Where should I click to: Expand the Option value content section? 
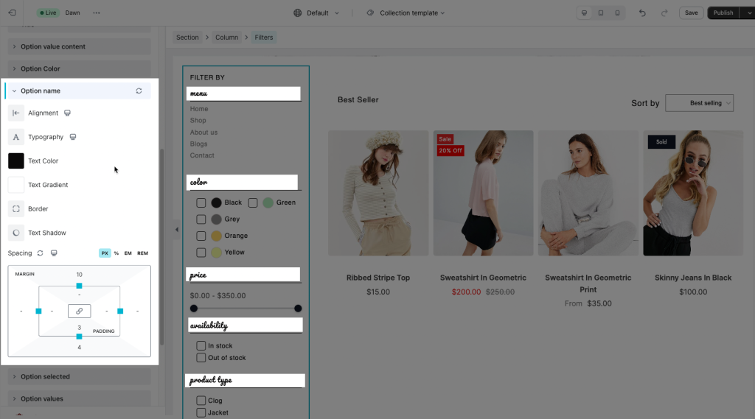[80, 46]
